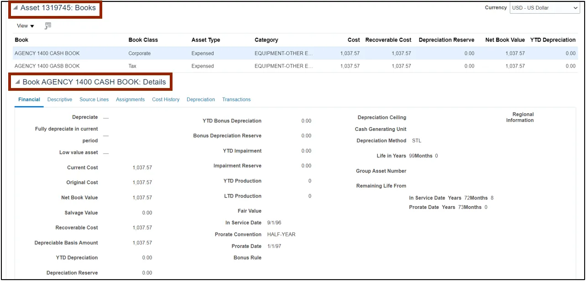The height and width of the screenshot is (281, 586).
Task: Select the Financial tab
Action: tap(29, 99)
